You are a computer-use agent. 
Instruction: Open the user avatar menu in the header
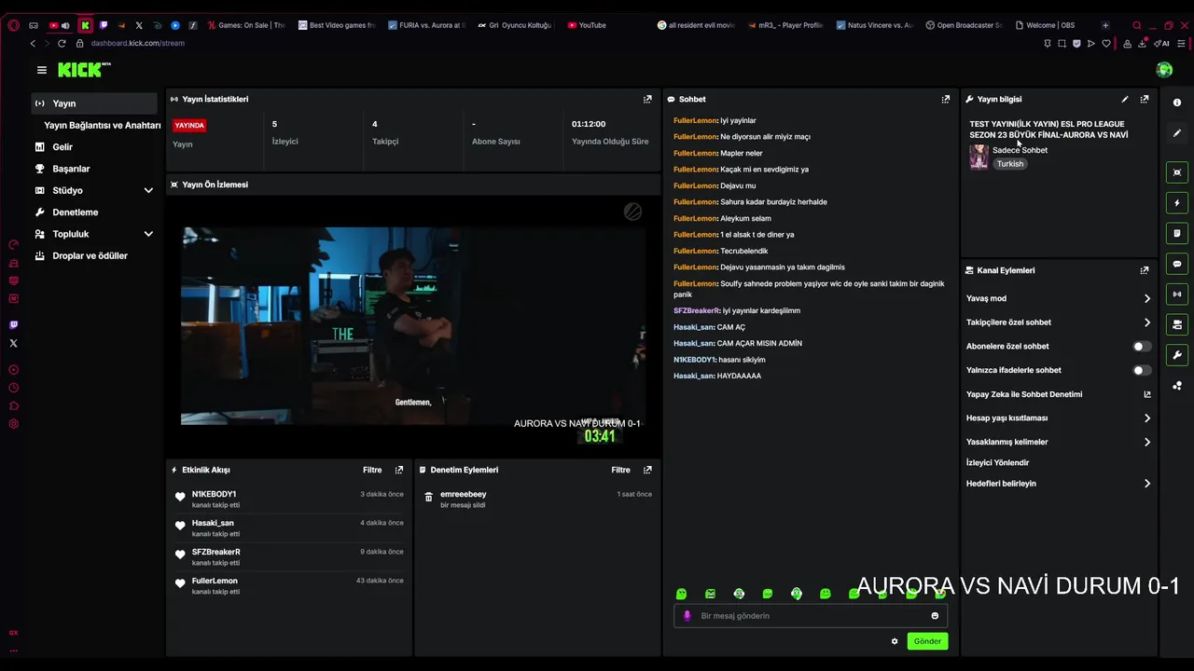(1164, 70)
